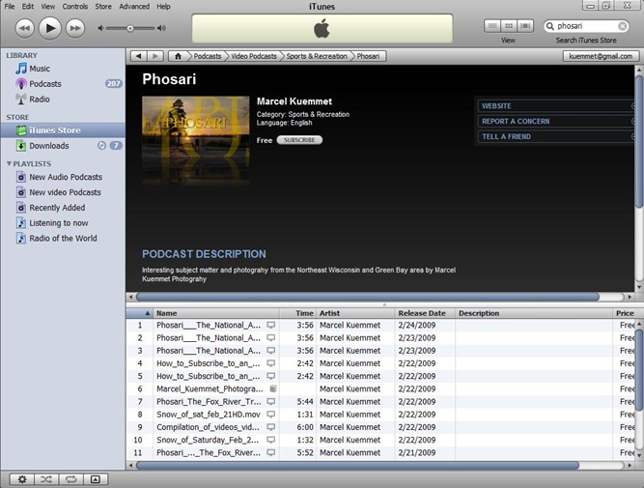Open the Help menu
The image size is (644, 488).
[x=163, y=6]
